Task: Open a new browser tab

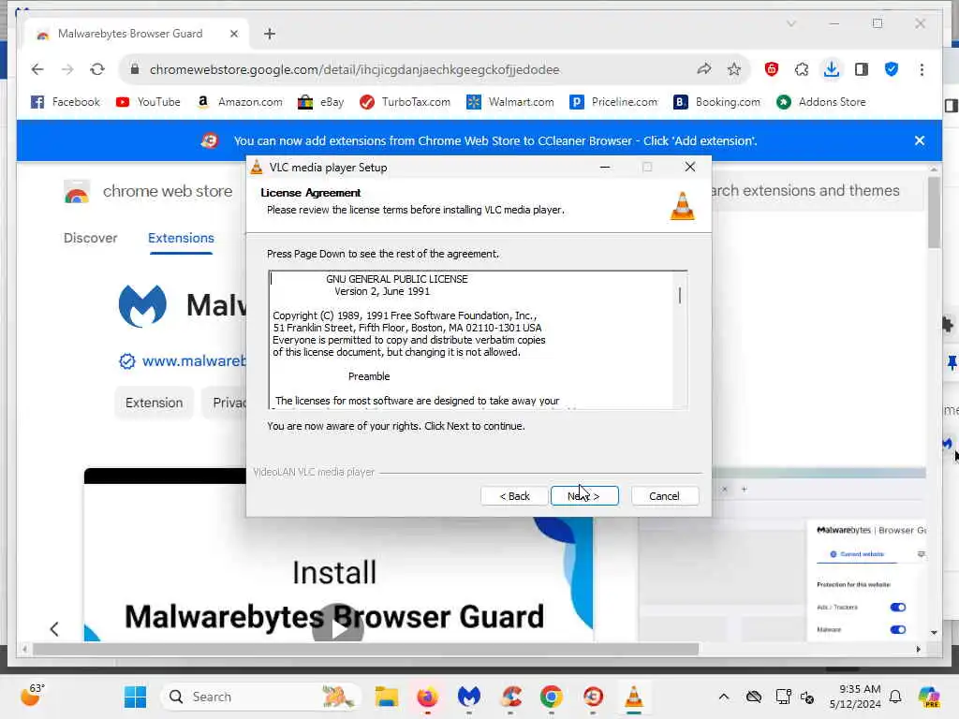Action: click(270, 34)
